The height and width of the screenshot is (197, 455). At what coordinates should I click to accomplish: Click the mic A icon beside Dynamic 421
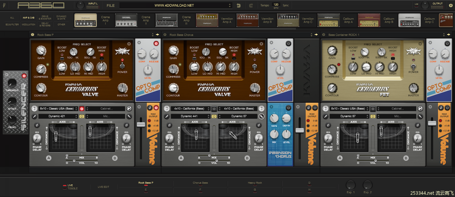tap(34, 116)
